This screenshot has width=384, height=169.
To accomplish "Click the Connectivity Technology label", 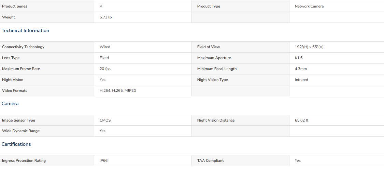I will point(23,47).
